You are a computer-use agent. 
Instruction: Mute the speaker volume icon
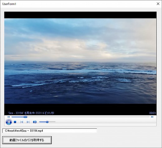point(35,122)
